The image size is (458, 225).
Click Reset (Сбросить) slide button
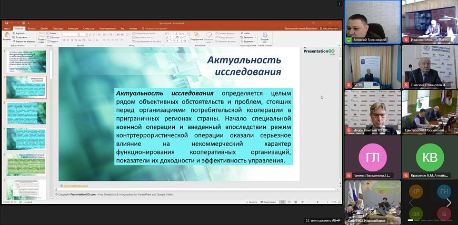pyautogui.click(x=55, y=38)
